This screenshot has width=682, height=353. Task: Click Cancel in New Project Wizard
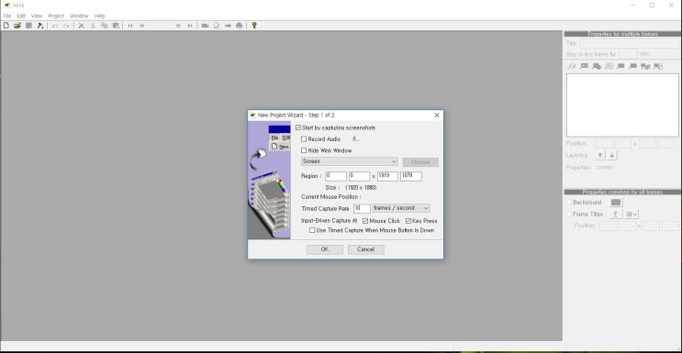(366, 249)
